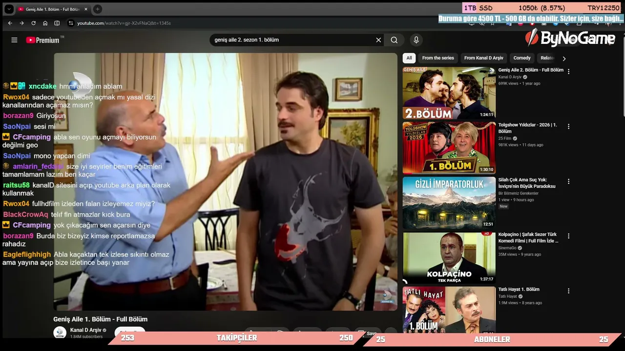
Task: Open more options for Tolgshow Yıldızlar
Action: 568,126
